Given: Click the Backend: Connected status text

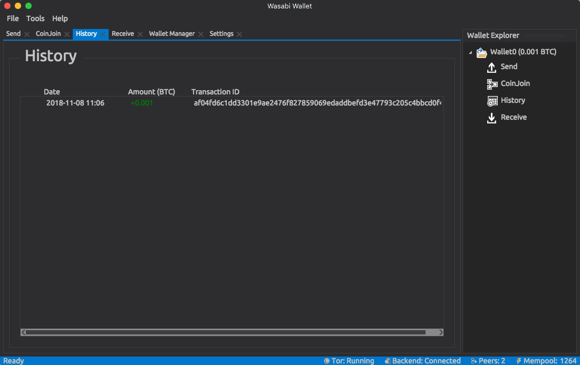Looking at the screenshot, I should (x=426, y=361).
